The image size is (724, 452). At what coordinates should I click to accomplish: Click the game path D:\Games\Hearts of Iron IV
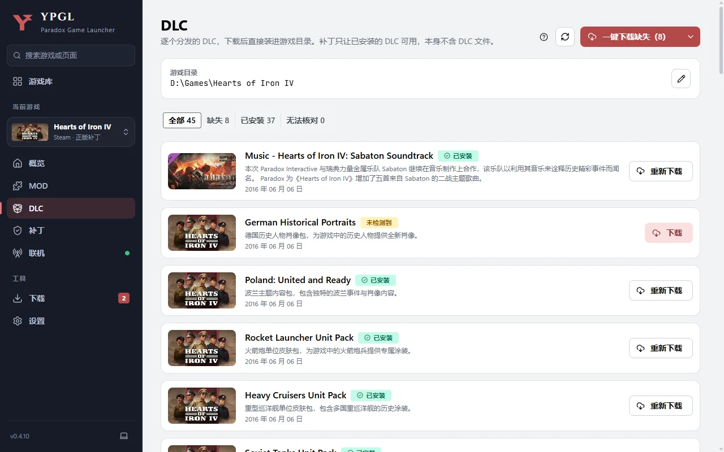coord(232,83)
